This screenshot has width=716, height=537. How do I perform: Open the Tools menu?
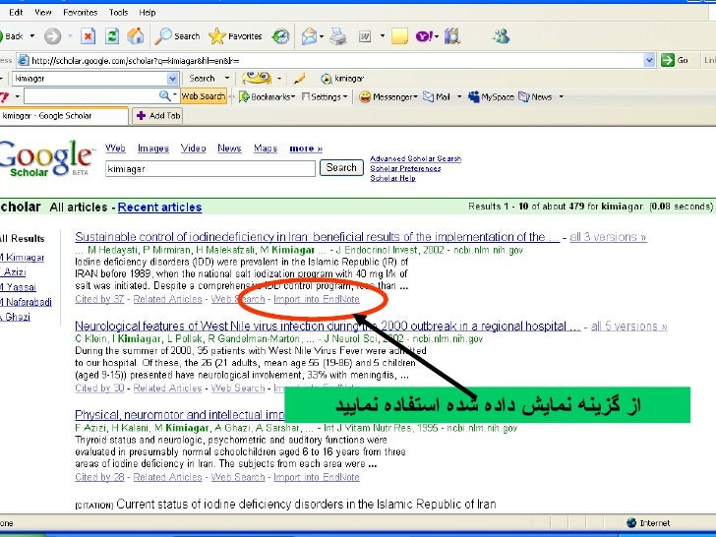118,13
